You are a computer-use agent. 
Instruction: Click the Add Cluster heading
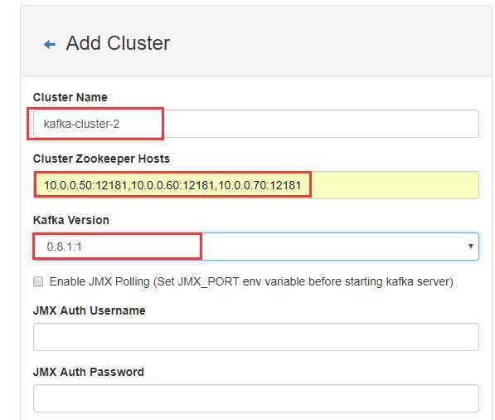click(118, 43)
